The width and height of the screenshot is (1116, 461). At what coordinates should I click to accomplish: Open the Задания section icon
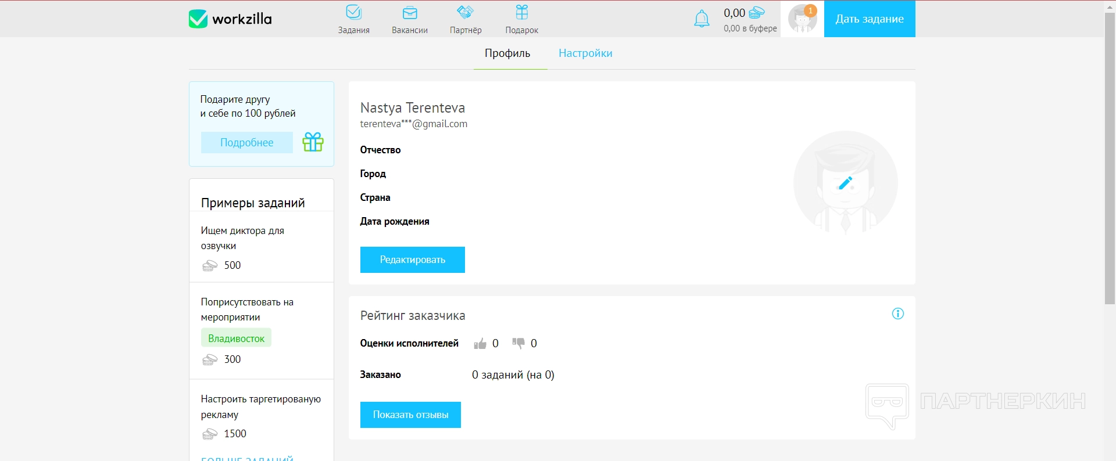pyautogui.click(x=353, y=12)
